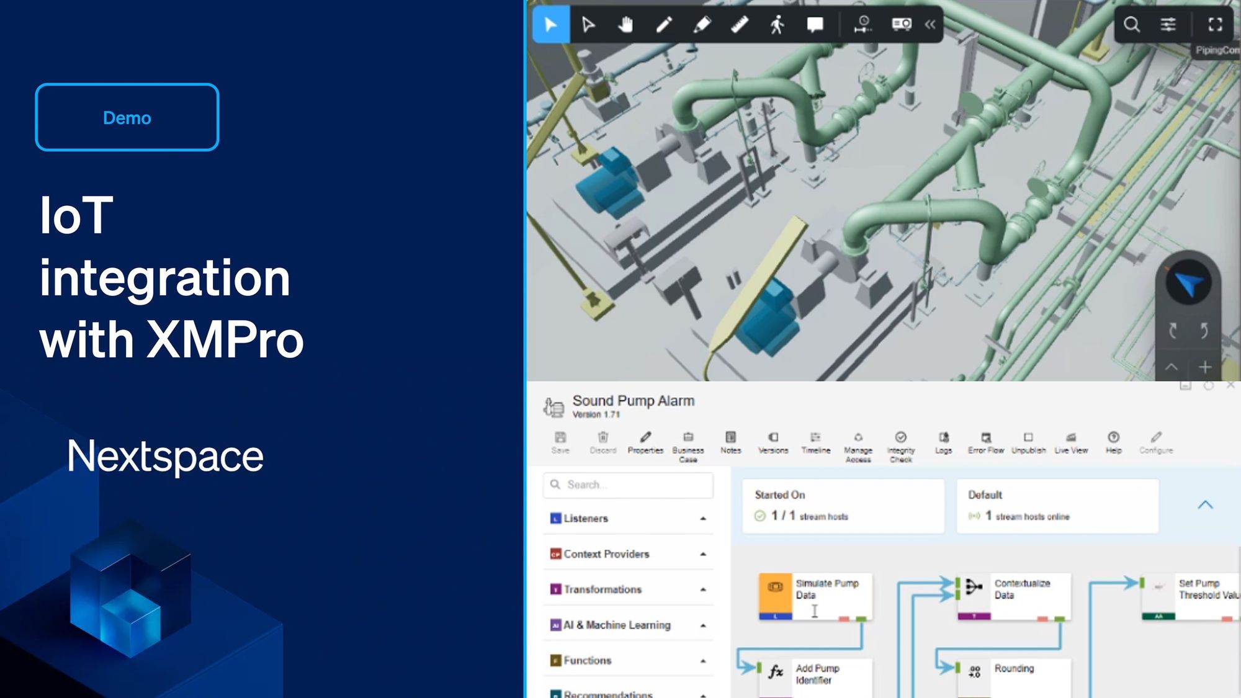This screenshot has height=698, width=1241.
Task: Select the Hand pan tool
Action: tap(627, 25)
